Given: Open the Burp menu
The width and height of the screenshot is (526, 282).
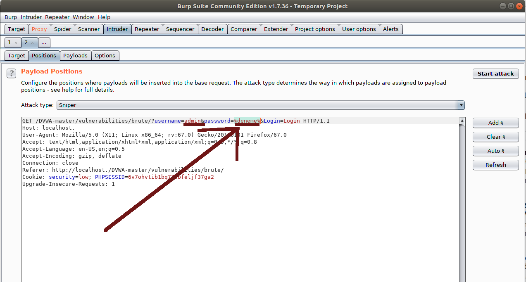Looking at the screenshot, I should pyautogui.click(x=11, y=17).
